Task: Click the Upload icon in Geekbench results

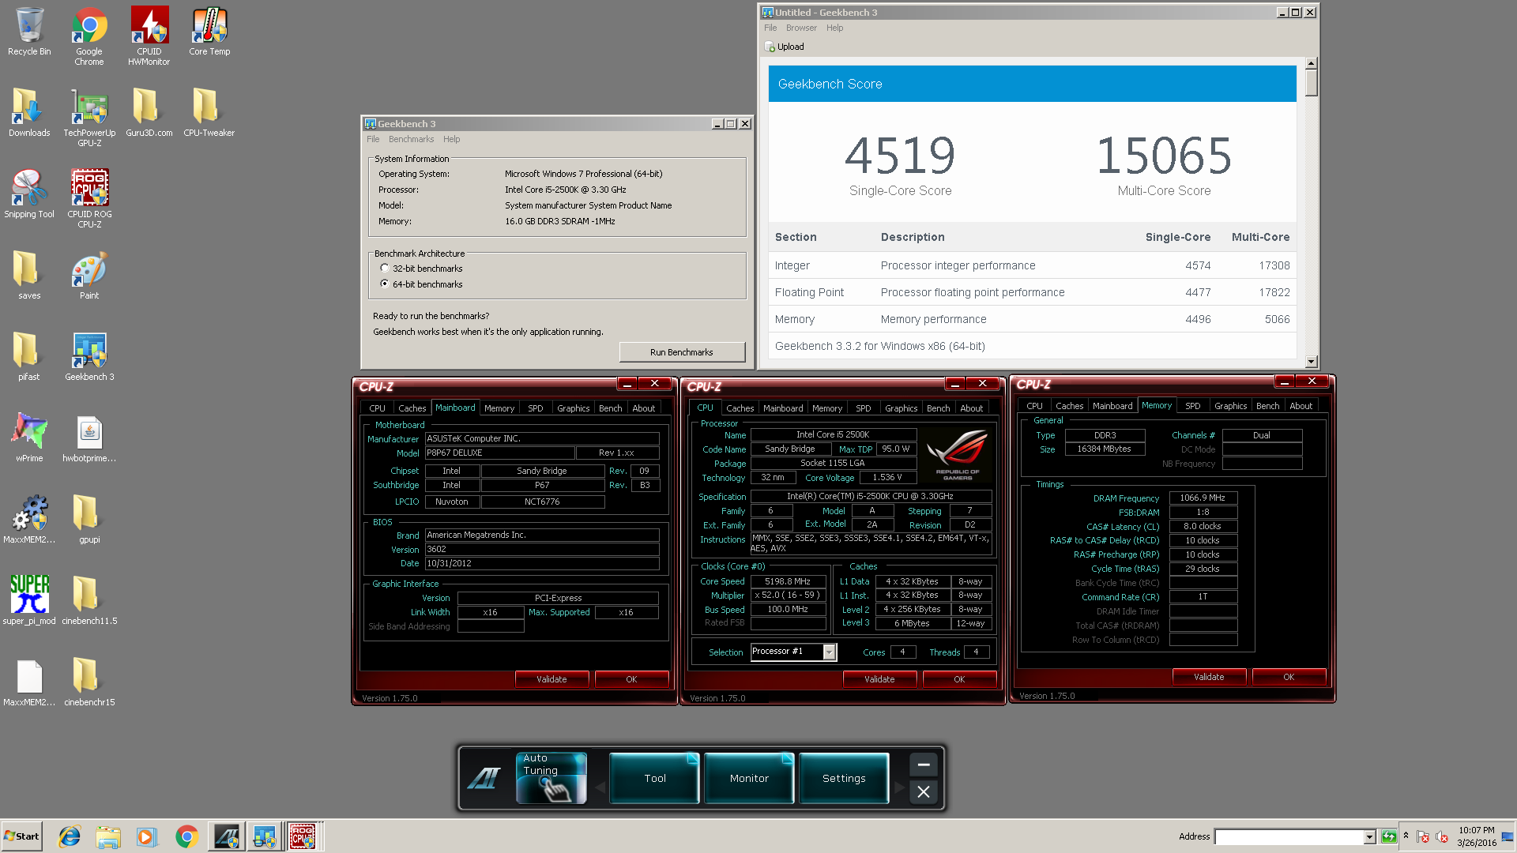Action: [x=770, y=47]
